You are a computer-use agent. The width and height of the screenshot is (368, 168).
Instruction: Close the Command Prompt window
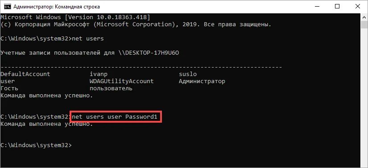pyautogui.click(x=357, y=7)
